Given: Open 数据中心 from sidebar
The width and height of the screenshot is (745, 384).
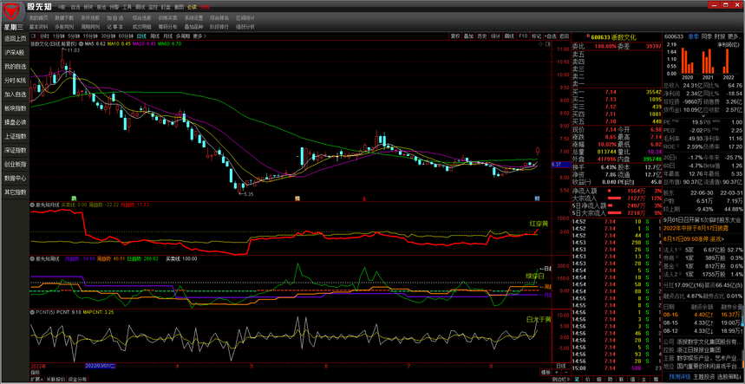Looking at the screenshot, I should pos(16,179).
